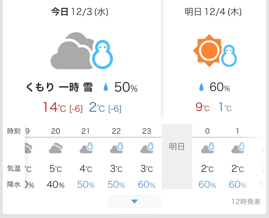Click the くもり 一時 雪 forecast text
269x218 pixels.
(x=59, y=87)
